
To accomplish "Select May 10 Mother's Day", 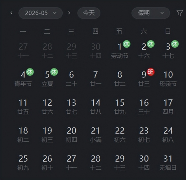I will pos(168,78).
